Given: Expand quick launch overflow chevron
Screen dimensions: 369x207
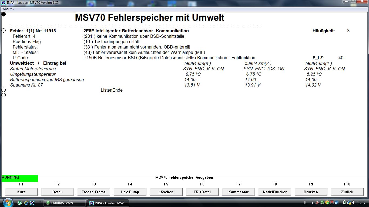Looking at the screenshot, I should (40, 202).
